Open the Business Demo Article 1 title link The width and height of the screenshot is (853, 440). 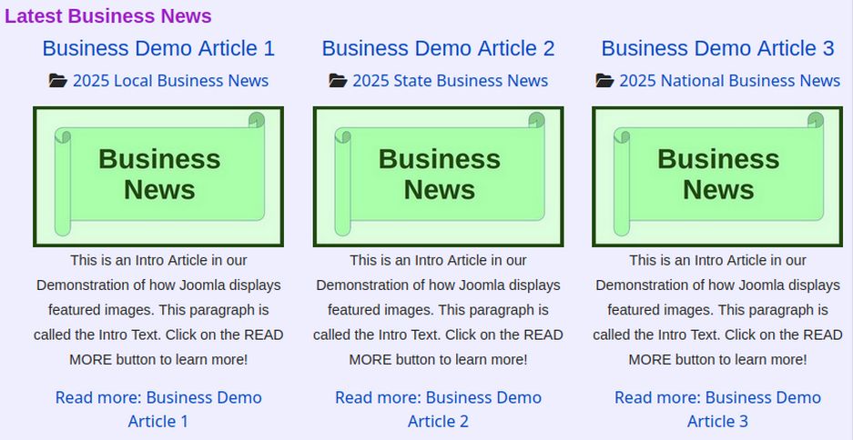pos(158,48)
